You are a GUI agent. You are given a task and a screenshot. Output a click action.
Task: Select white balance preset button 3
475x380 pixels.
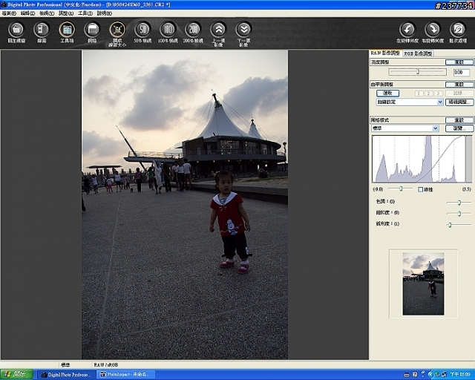438,94
